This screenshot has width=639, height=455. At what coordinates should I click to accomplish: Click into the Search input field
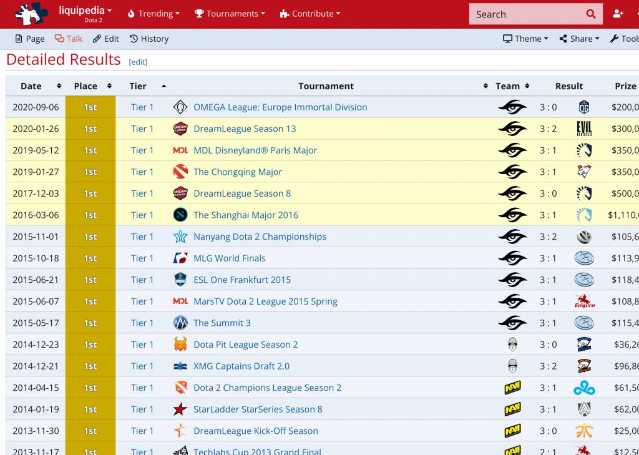pos(524,14)
